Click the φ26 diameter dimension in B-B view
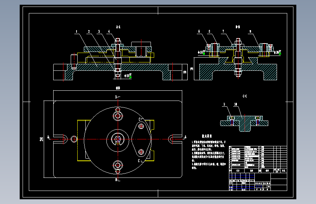316x204 pixels. click(277, 52)
